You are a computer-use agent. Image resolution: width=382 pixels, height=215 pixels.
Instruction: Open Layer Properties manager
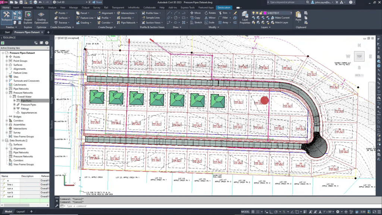[x=245, y=18]
